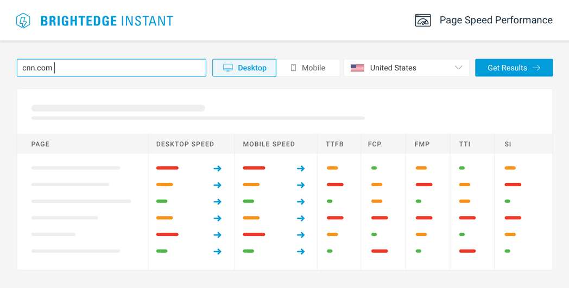Screen dimensions: 569x288
Task: Sort by the Desktop Speed column header
Action: [x=185, y=144]
